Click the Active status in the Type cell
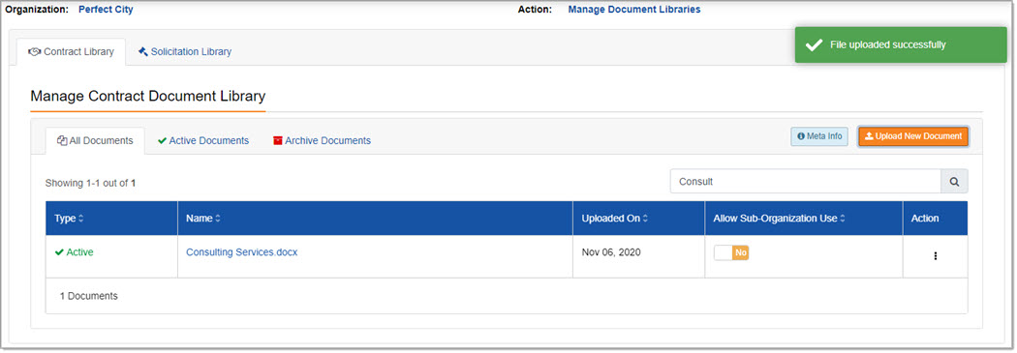The height and width of the screenshot is (353, 1017). pos(74,252)
